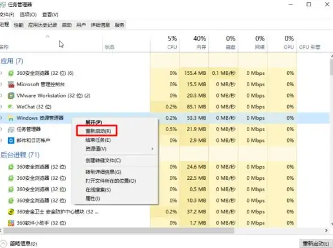Click the VMware Workstation icon
333x248 pixels.
pyautogui.click(x=11, y=95)
